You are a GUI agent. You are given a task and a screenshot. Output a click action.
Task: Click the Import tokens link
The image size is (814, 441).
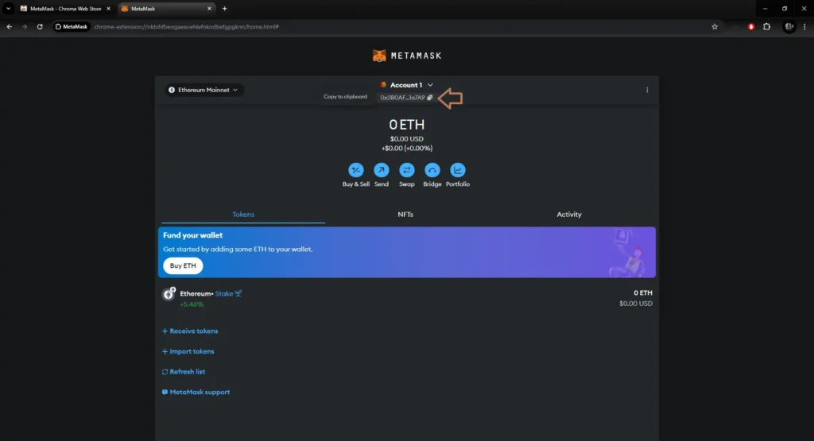(188, 351)
